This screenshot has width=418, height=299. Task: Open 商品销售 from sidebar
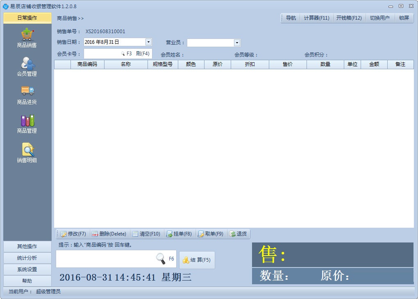click(x=27, y=39)
